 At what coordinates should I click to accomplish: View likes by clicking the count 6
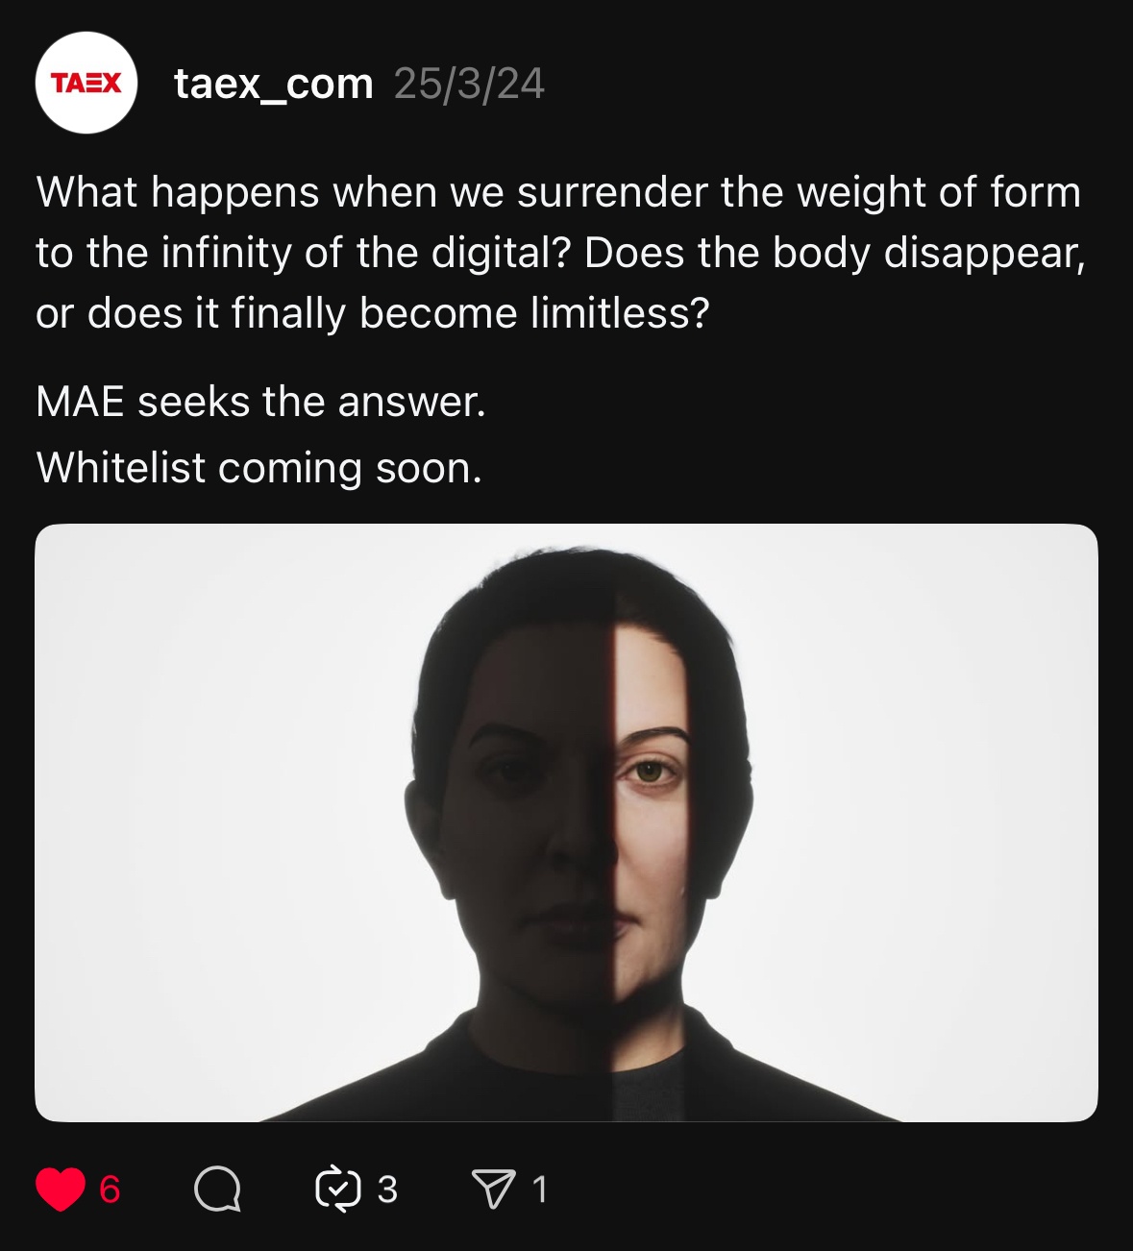110,1190
